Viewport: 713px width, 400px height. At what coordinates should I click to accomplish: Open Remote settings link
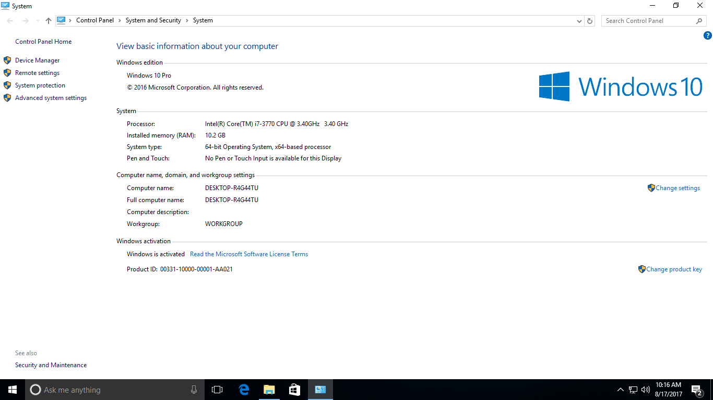coord(38,73)
